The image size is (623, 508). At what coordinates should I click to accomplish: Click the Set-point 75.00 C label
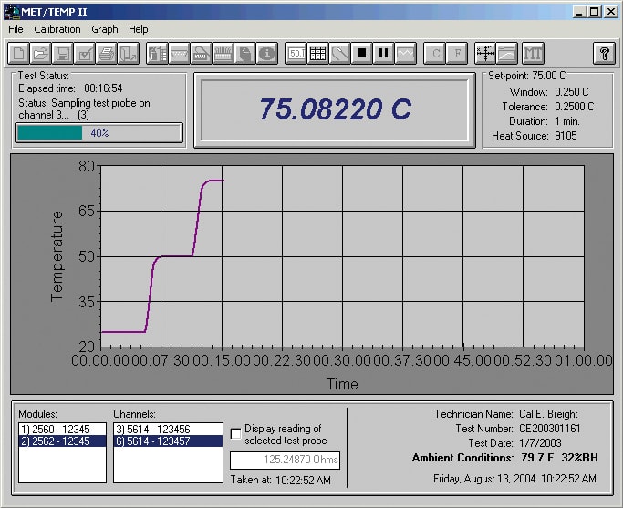click(526, 76)
